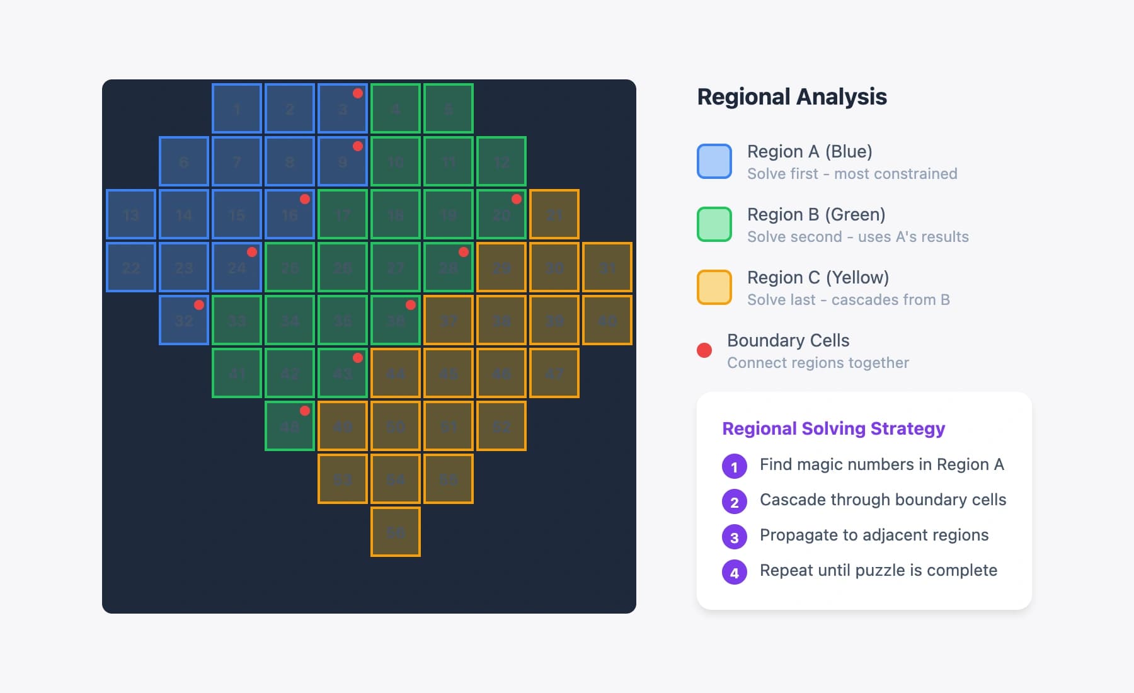Select green boundary cell 28
This screenshot has width=1134, height=693.
coord(449,267)
